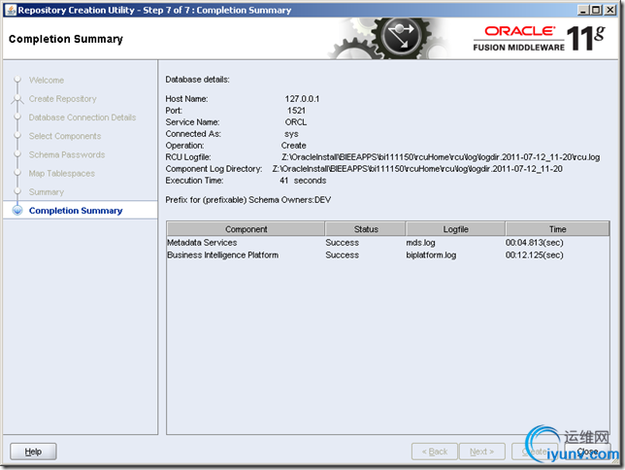
Task: Click the Connected As value sys
Action: coord(291,134)
